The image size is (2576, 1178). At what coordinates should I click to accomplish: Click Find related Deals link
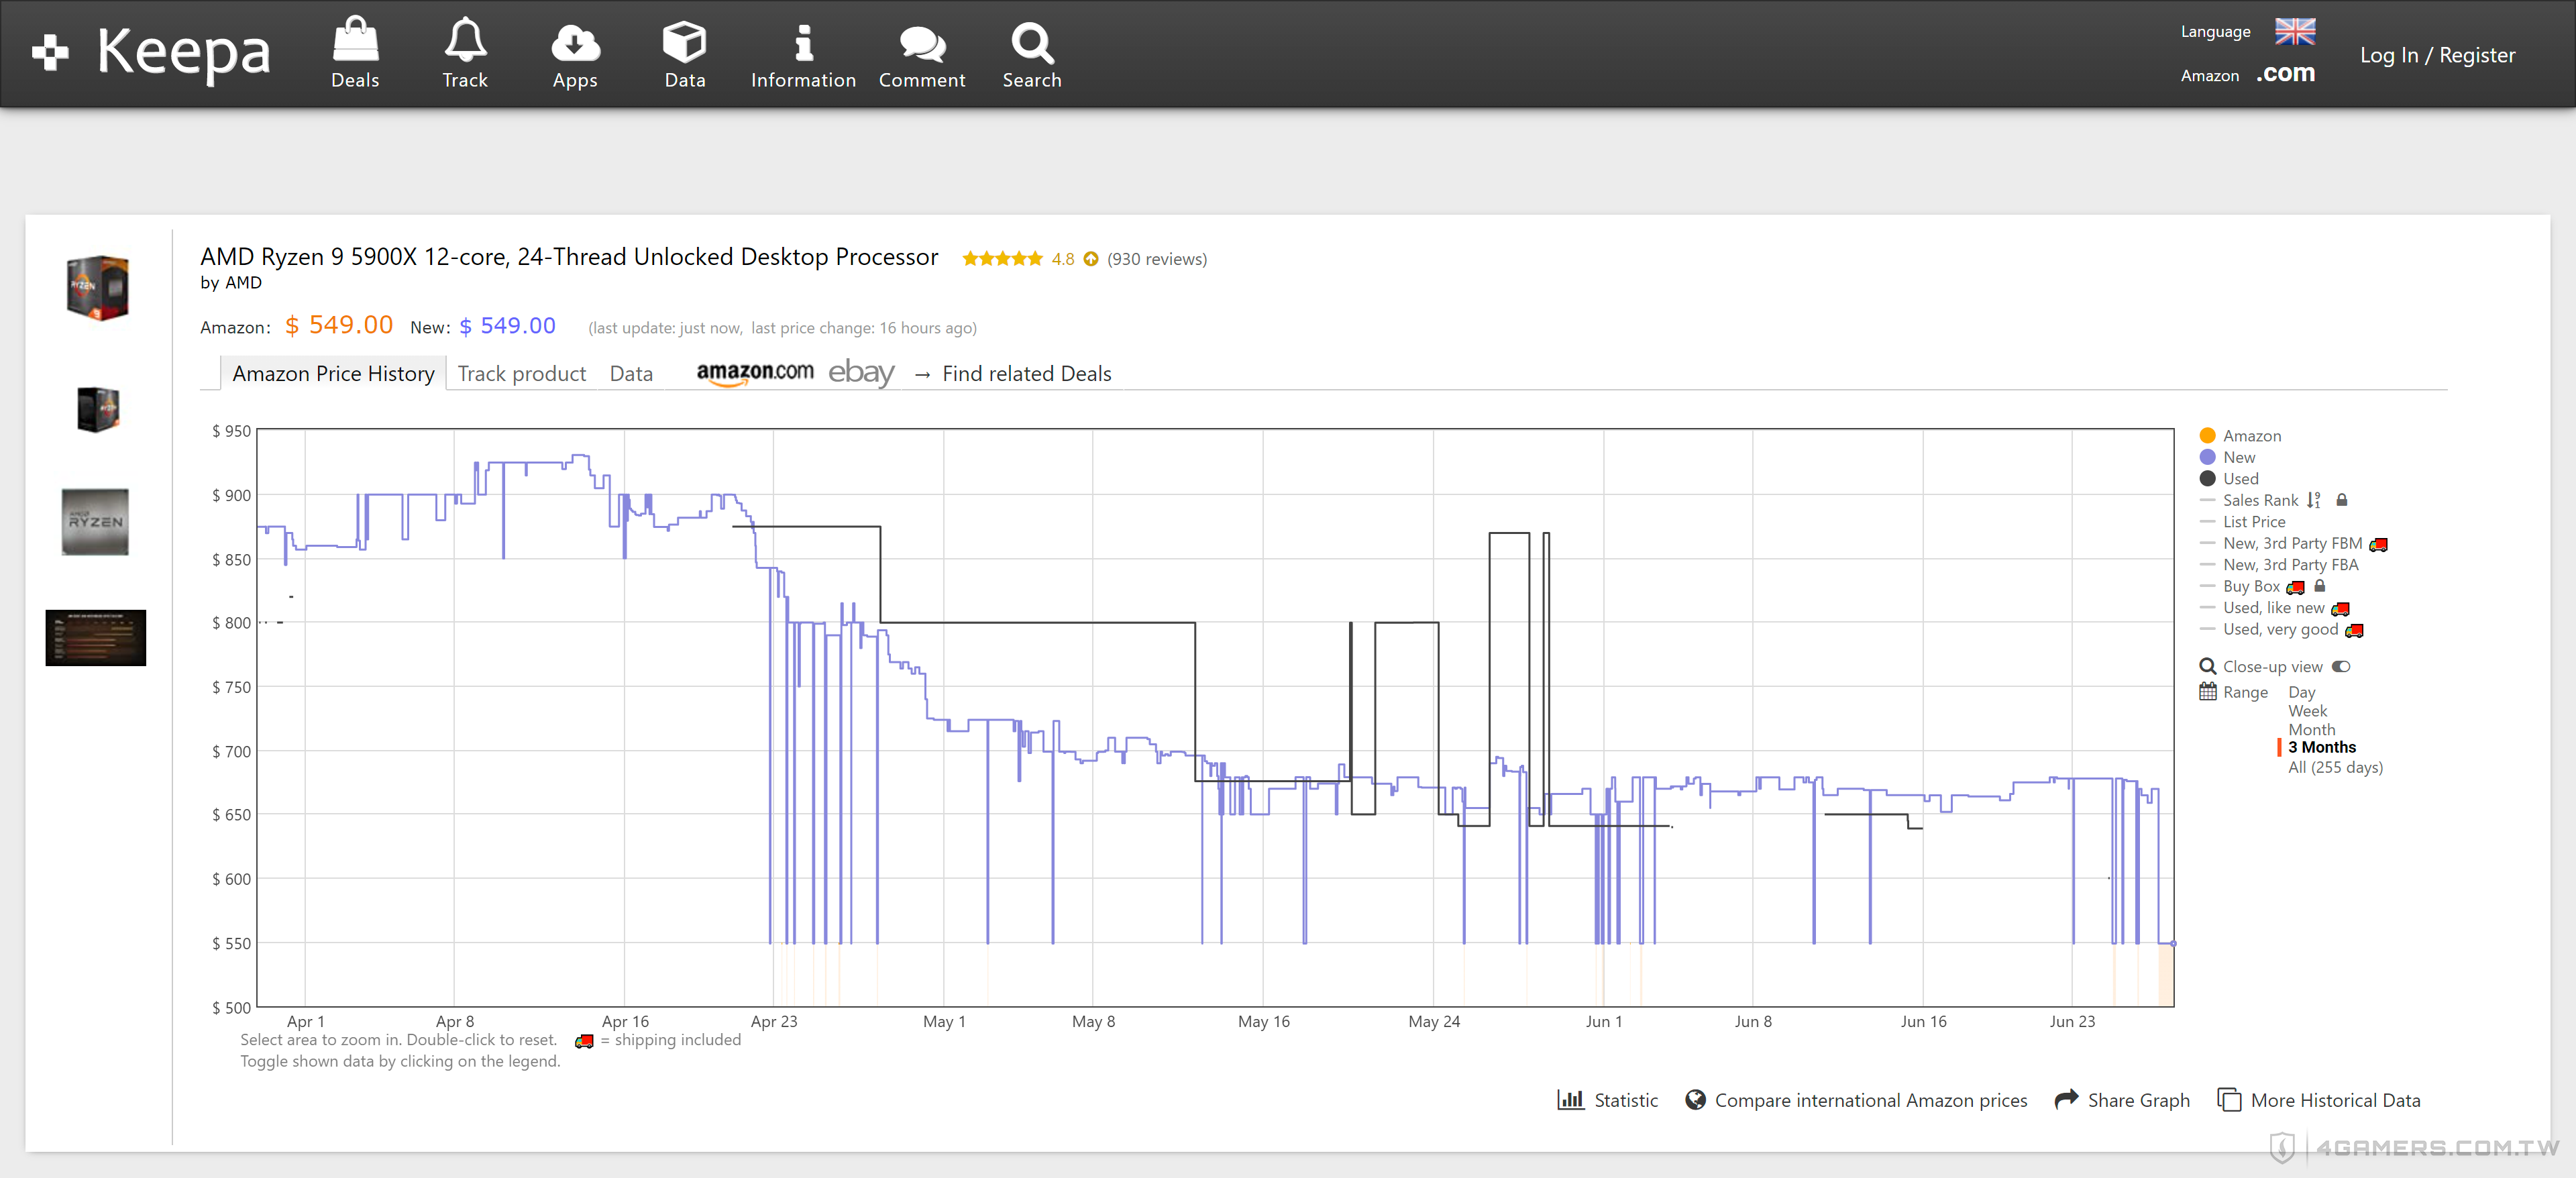coord(1026,373)
